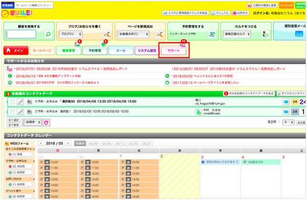Select the 05/13 week button
This screenshot has width=307, height=200.
(x=120, y=143)
